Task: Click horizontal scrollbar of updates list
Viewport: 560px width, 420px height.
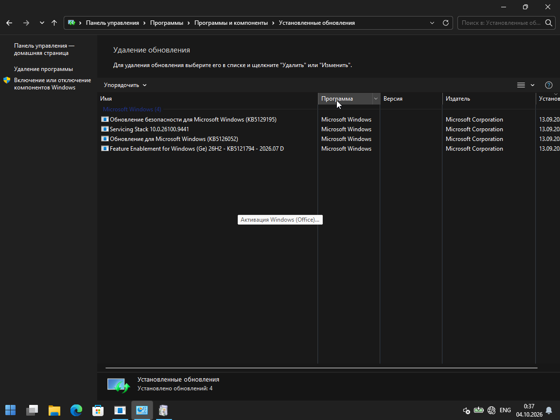Action: (x=321, y=367)
